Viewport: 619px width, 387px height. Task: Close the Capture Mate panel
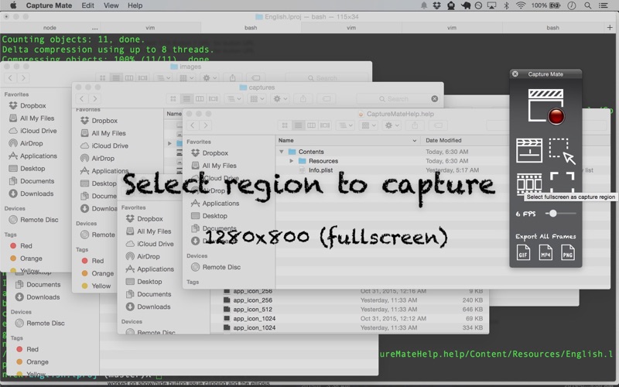click(516, 74)
